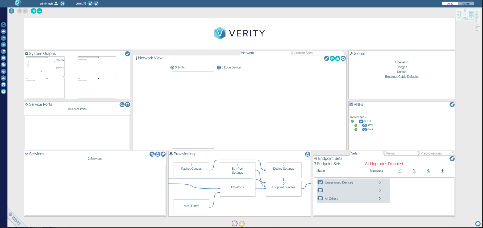Open the first System Graphs dropdown selector
The height and width of the screenshot is (228, 483).
point(37,57)
